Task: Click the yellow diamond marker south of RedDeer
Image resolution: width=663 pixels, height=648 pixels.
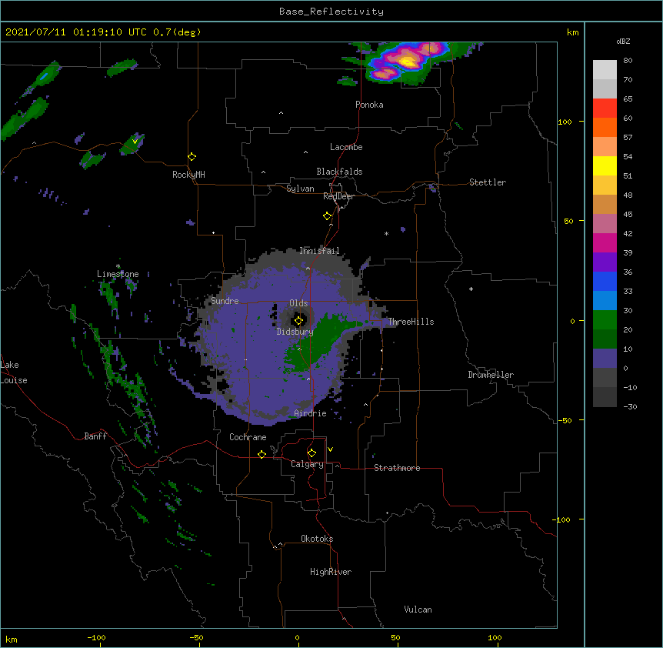Action: [327, 216]
